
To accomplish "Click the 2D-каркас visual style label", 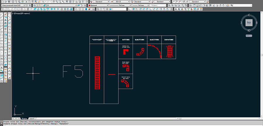I will [25, 13].
